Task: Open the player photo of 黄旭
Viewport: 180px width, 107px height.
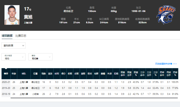Action: pos(12,15)
